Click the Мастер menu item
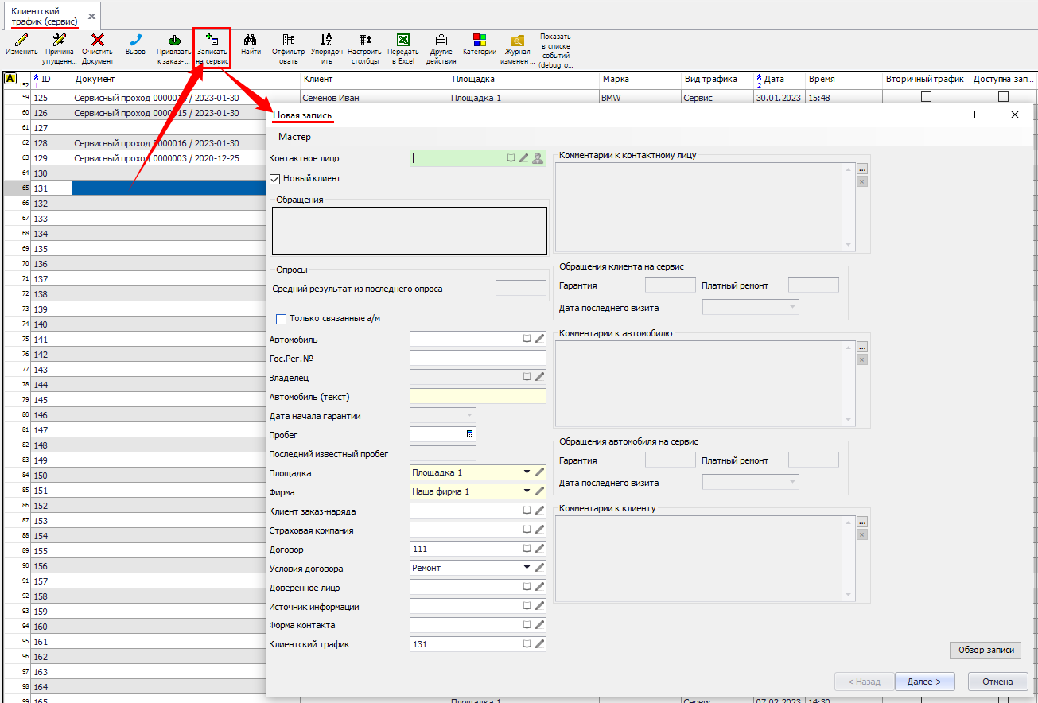1038x703 pixels. [x=294, y=138]
